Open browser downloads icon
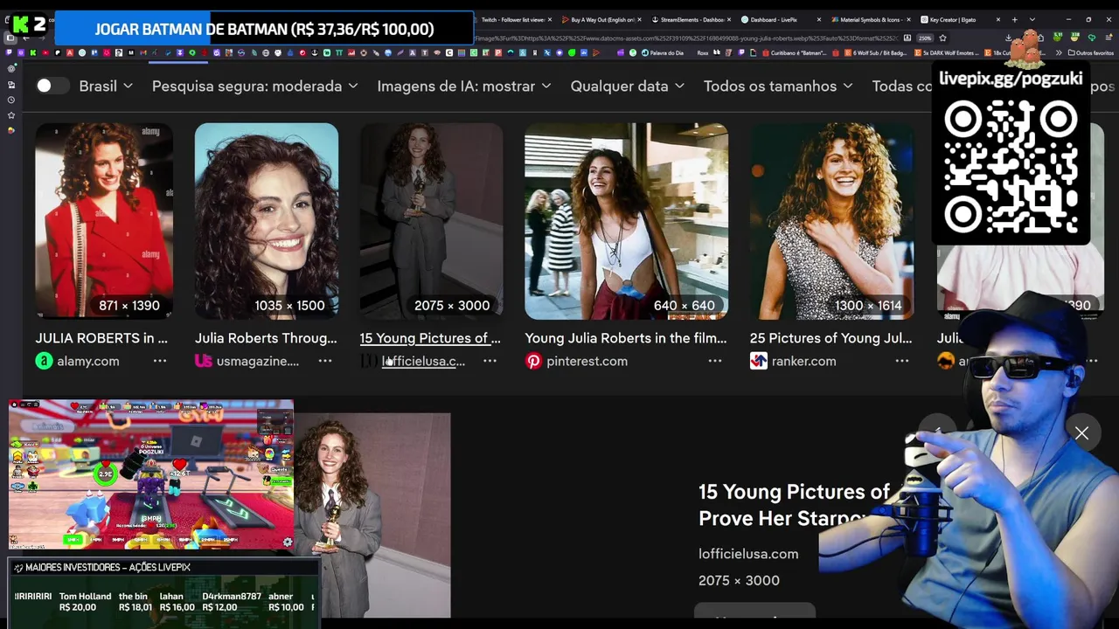Image resolution: width=1119 pixels, height=629 pixels. [x=1009, y=38]
